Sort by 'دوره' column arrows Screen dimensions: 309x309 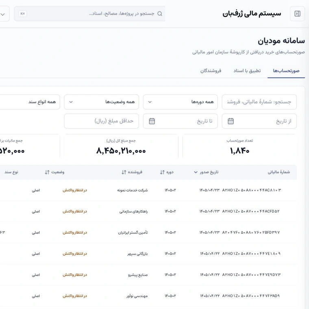[x=162, y=172]
